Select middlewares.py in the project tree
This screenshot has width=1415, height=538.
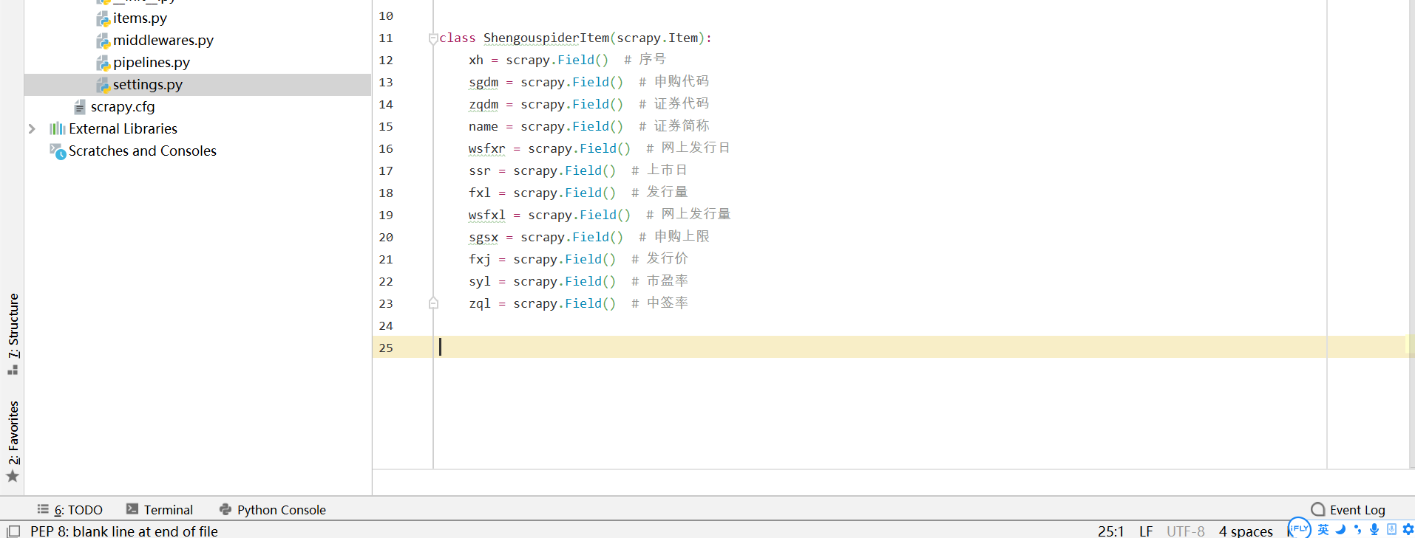163,41
